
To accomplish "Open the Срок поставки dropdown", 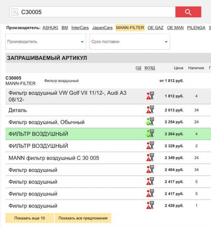I will click(130, 42).
